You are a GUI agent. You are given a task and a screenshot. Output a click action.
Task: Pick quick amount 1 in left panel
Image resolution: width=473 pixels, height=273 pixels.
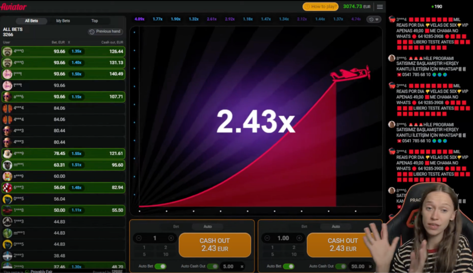[144, 248]
